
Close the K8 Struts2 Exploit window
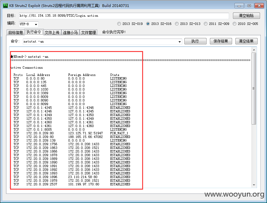(259, 6)
